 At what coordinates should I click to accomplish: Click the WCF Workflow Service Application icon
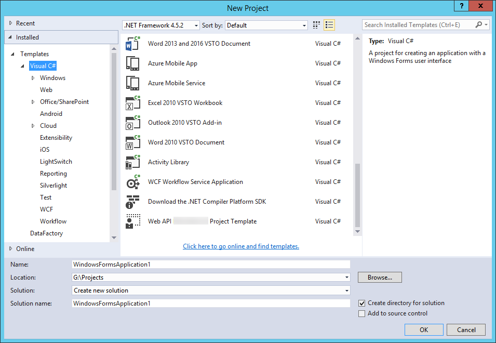coord(133,181)
